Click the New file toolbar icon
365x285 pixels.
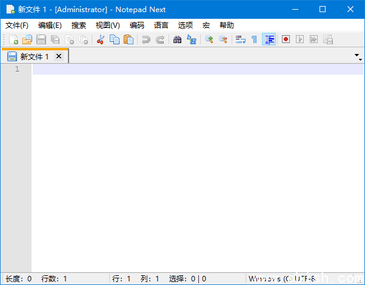(13, 39)
